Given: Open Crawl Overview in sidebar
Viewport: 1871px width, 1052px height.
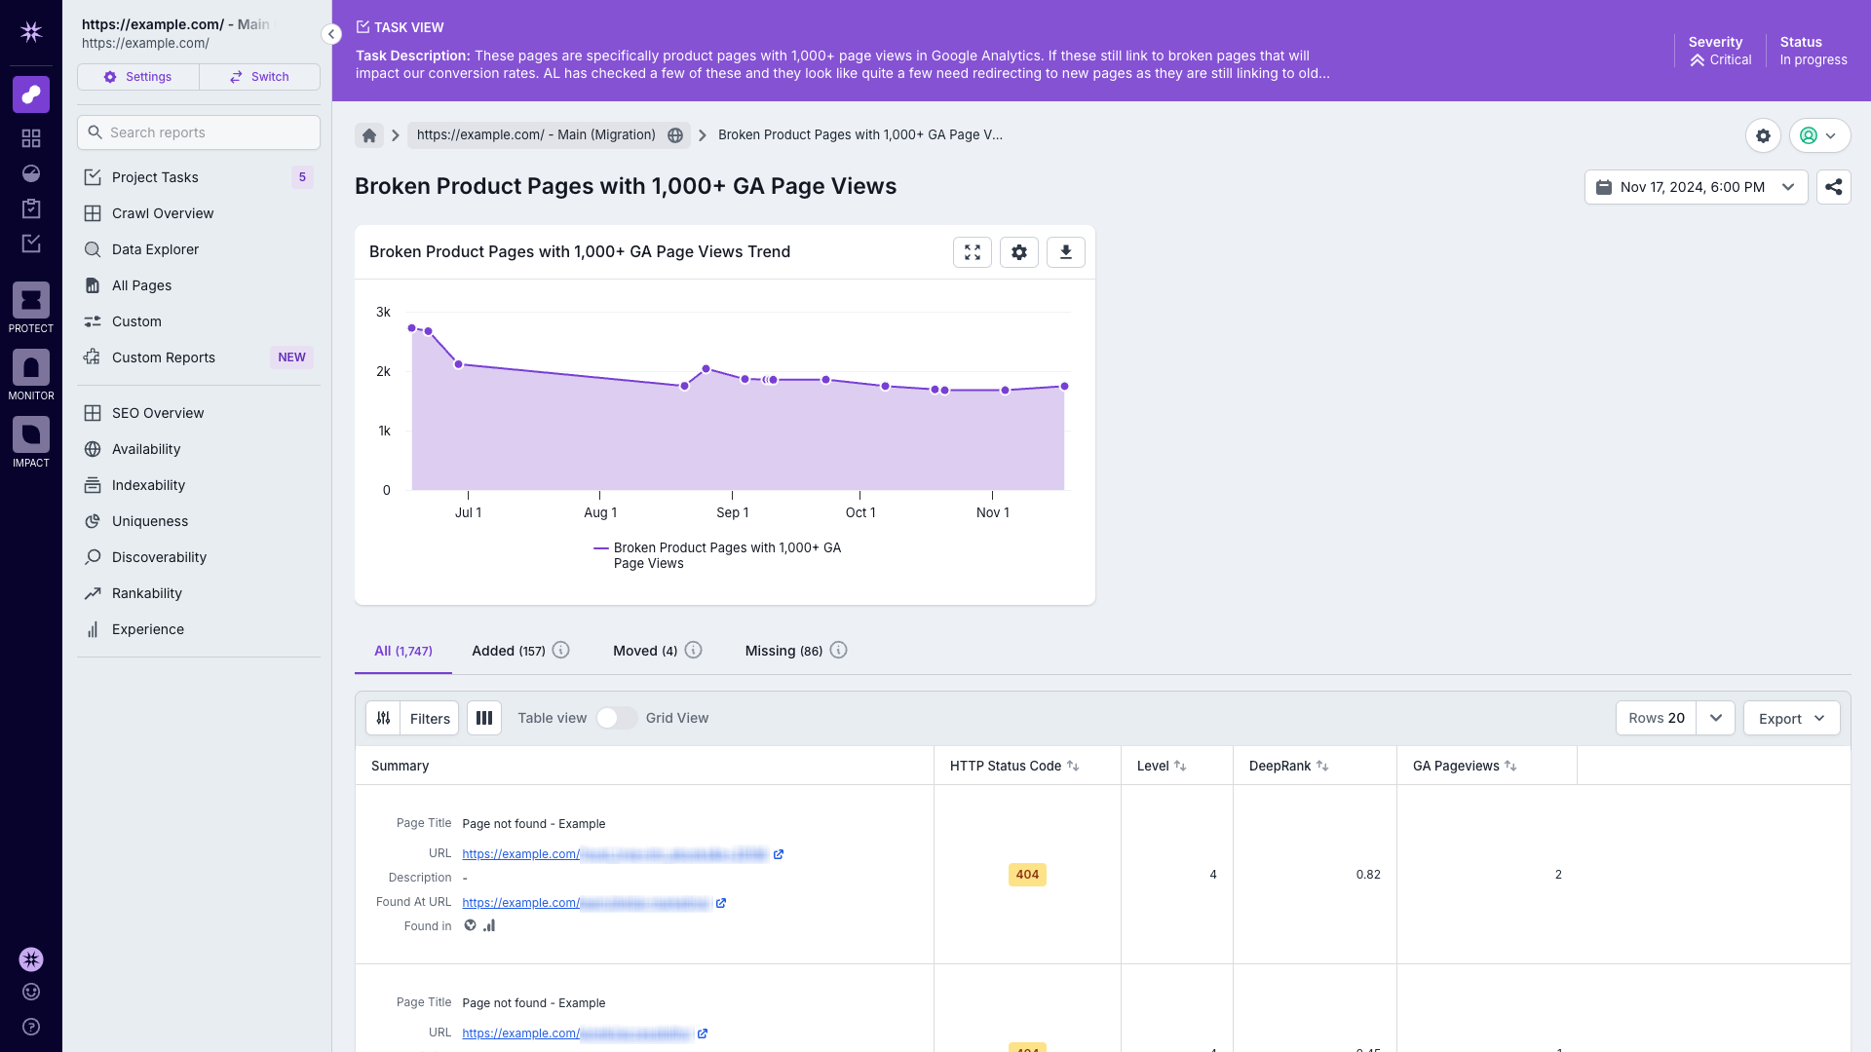Looking at the screenshot, I should point(199,213).
